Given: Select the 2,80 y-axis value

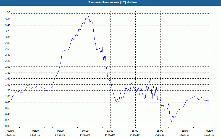Looking at the screenshot, I should pos(8,43).
